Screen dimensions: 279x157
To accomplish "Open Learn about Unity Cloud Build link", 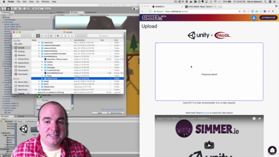I will tap(112, 109).
